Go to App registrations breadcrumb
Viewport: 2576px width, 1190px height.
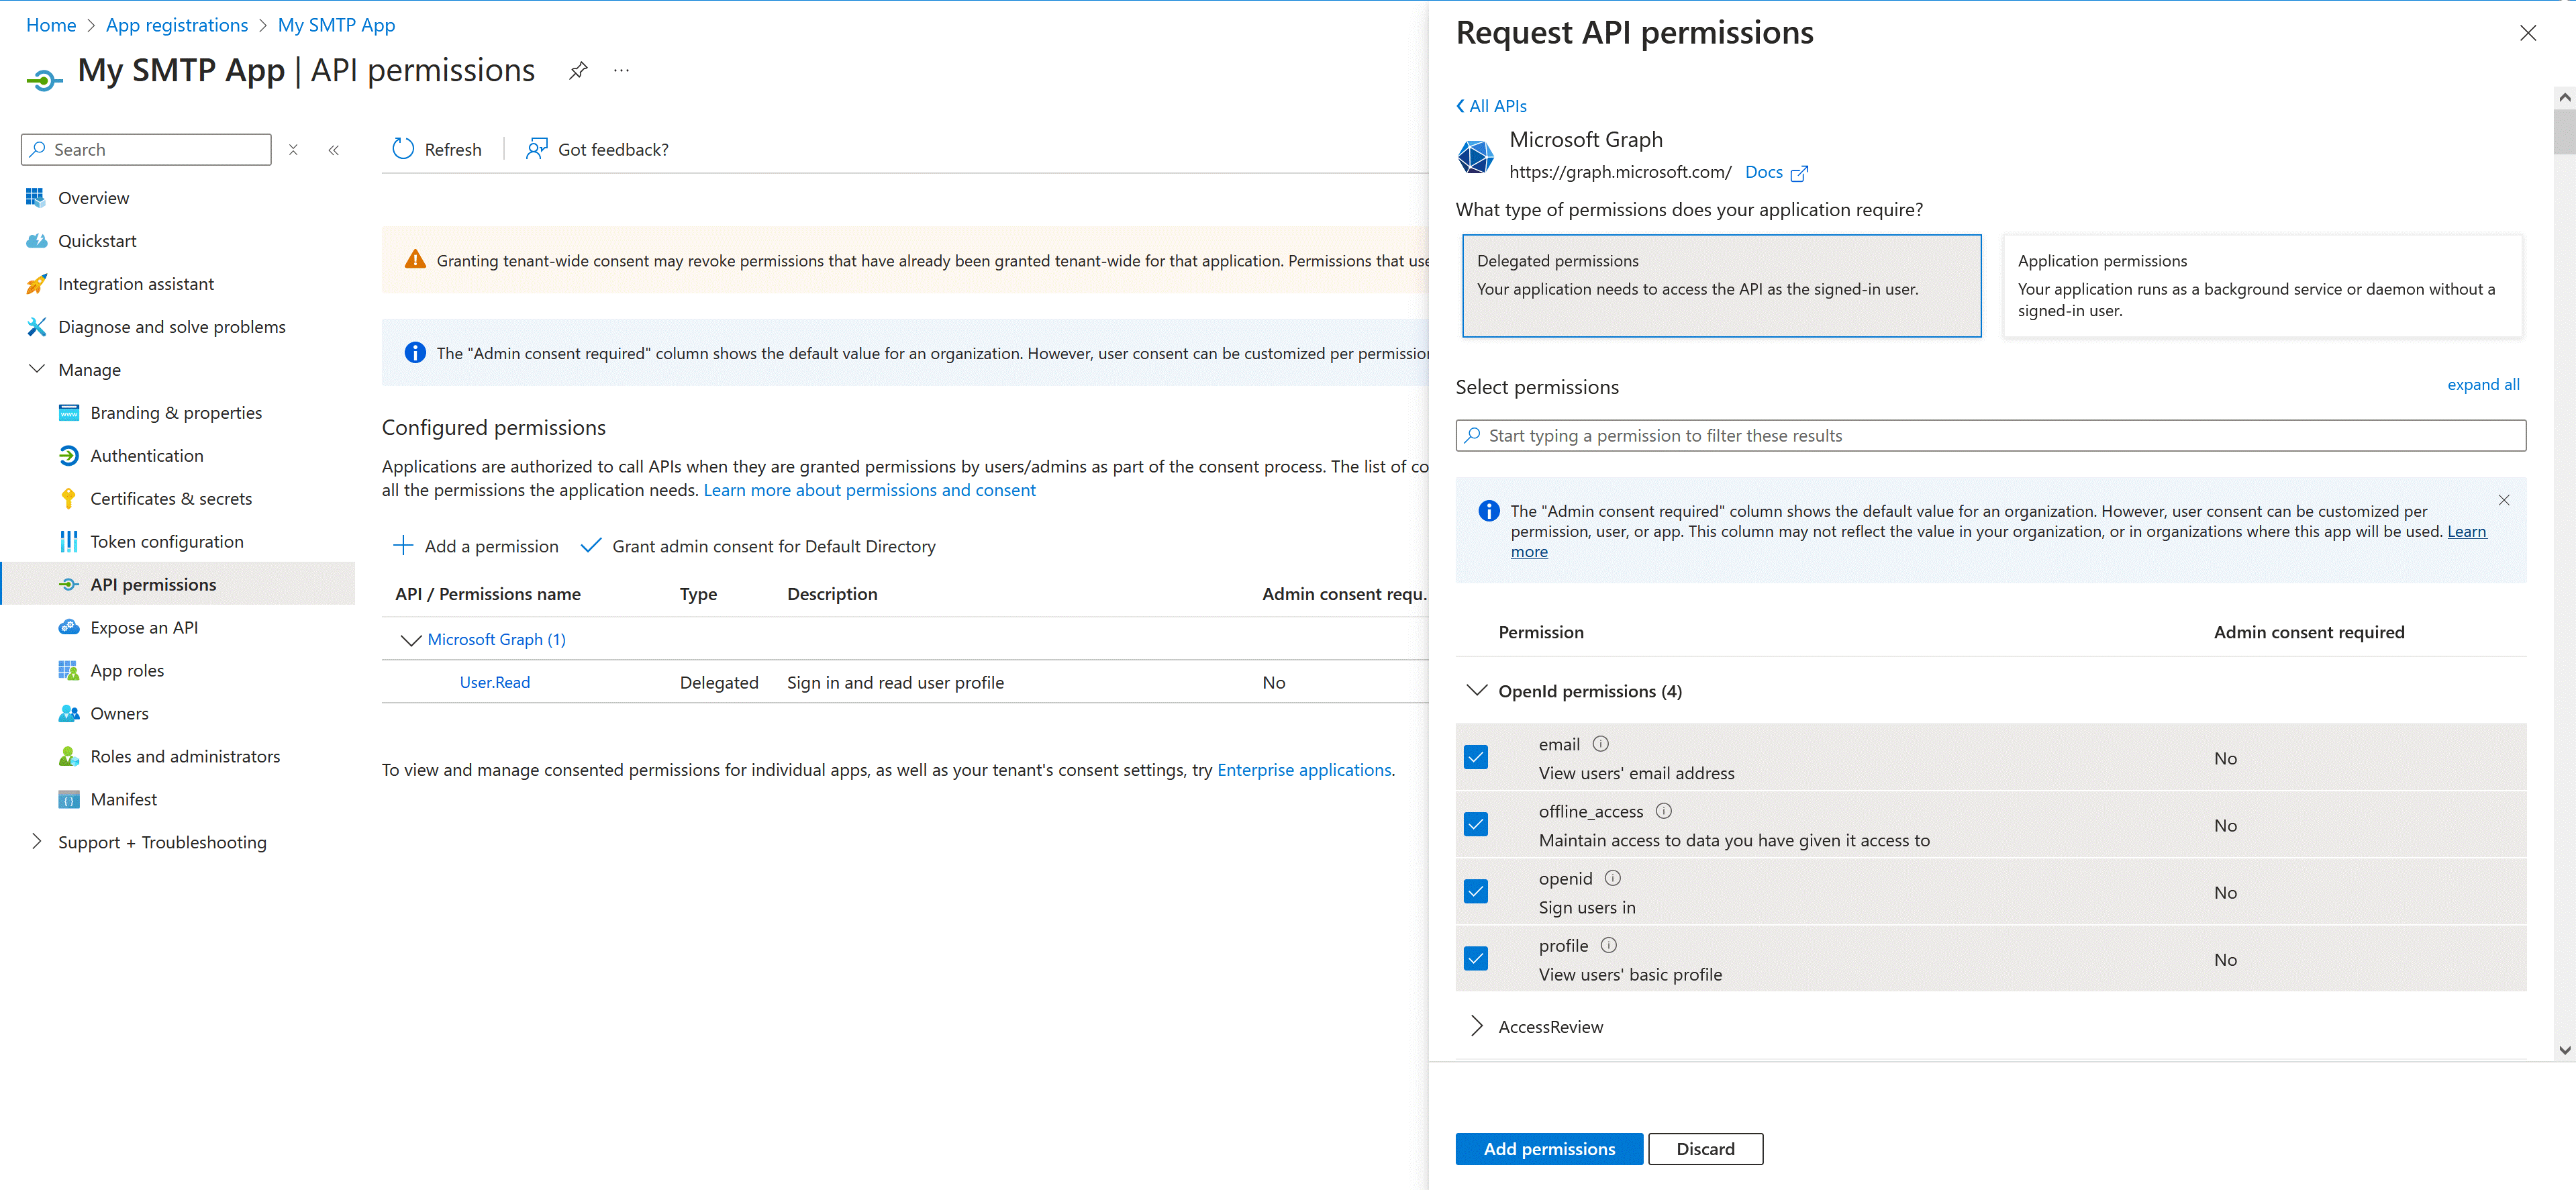177,25
